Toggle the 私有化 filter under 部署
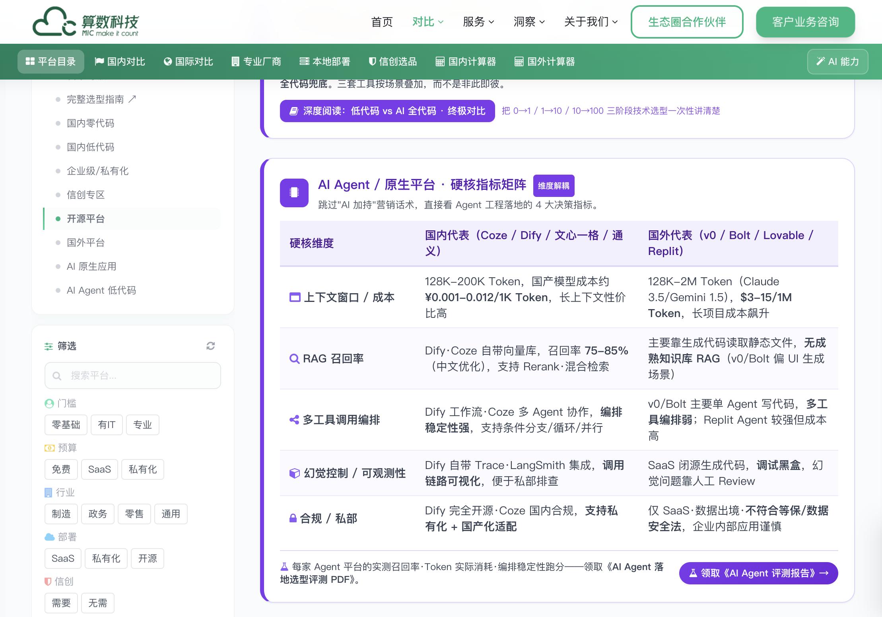This screenshot has width=882, height=617. 106,559
